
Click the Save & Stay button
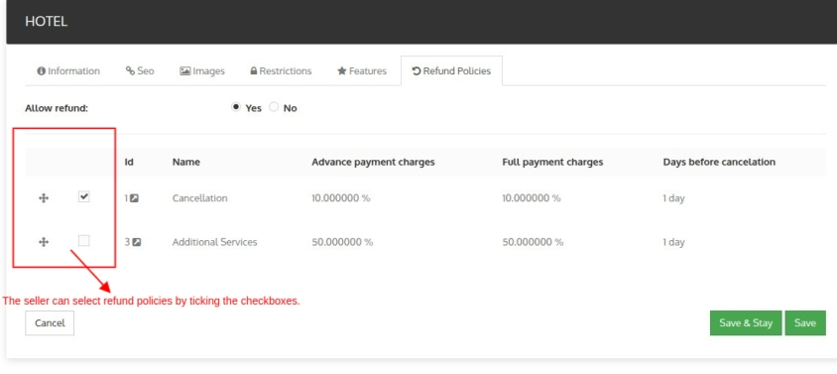click(746, 323)
